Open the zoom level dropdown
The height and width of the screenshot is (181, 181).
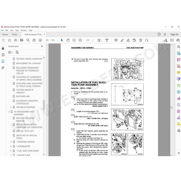pyautogui.click(x=93, y=40)
